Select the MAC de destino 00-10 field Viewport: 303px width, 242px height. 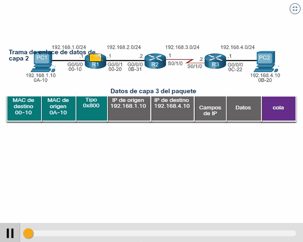[x=24, y=109]
